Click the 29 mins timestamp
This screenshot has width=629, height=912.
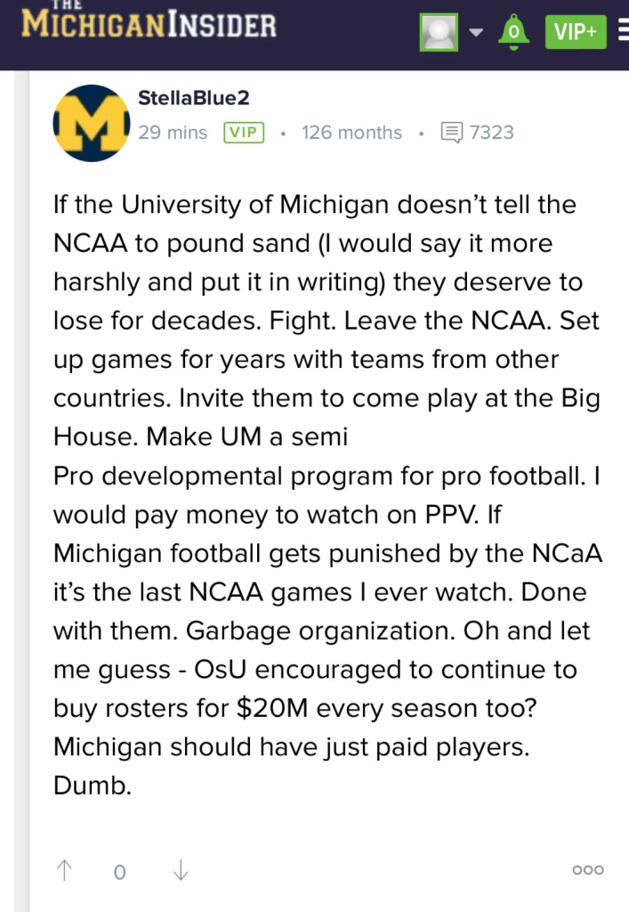[x=173, y=133]
